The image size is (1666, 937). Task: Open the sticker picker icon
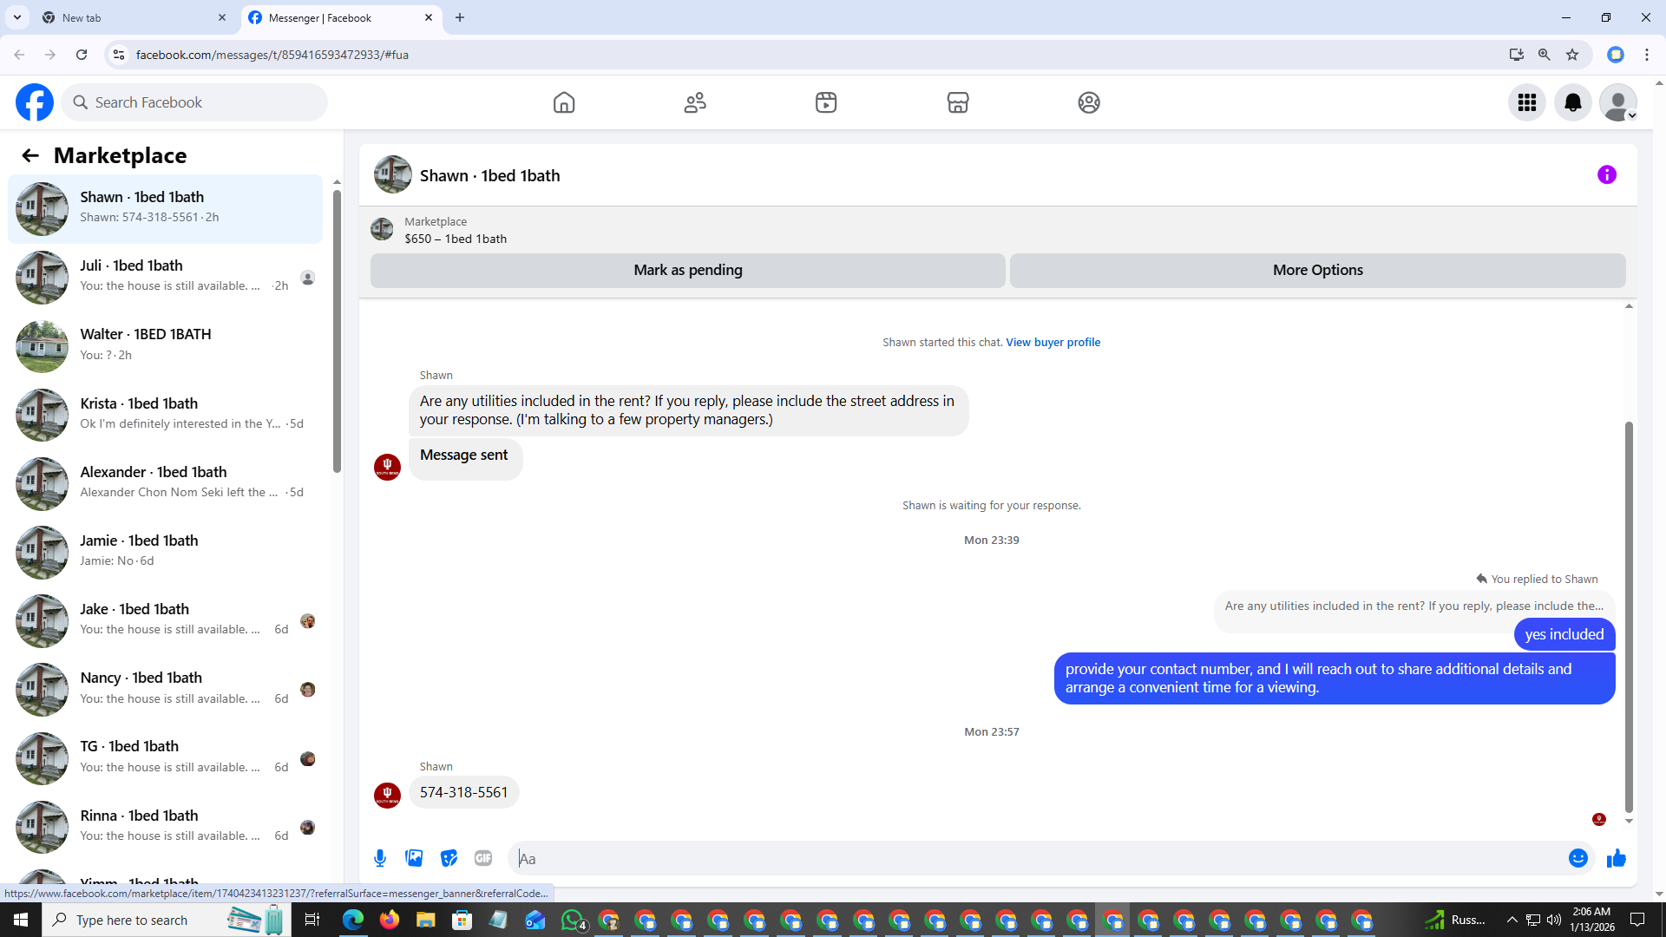click(x=449, y=858)
